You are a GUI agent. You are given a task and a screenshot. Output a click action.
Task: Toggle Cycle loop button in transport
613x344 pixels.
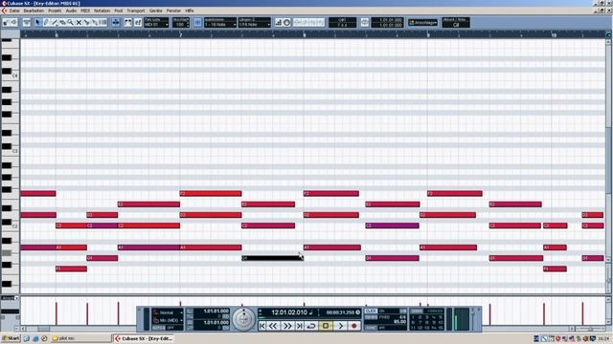[x=311, y=326]
